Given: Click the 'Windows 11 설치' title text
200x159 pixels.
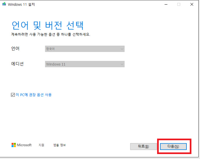Looking at the screenshot, I should (21, 5).
